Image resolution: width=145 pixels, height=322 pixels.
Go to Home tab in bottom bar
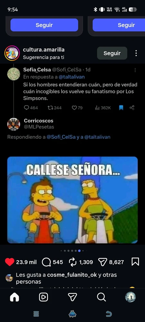(x=15, y=297)
